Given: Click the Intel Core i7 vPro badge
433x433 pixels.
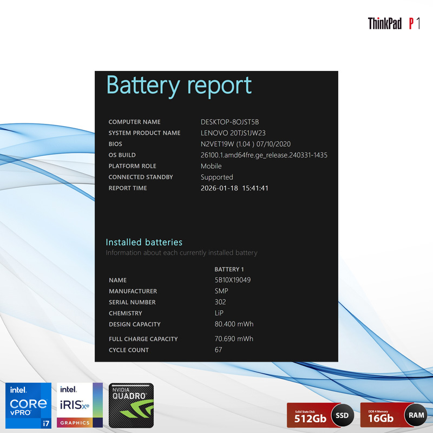Looking at the screenshot, I should [x=28, y=405].
